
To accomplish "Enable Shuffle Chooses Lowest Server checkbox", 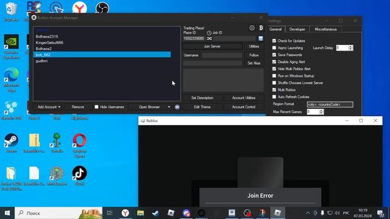I will [274, 83].
